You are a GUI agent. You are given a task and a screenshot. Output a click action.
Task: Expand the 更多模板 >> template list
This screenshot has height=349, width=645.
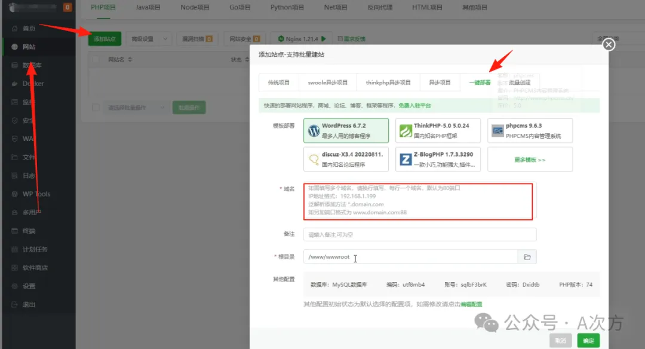530,160
